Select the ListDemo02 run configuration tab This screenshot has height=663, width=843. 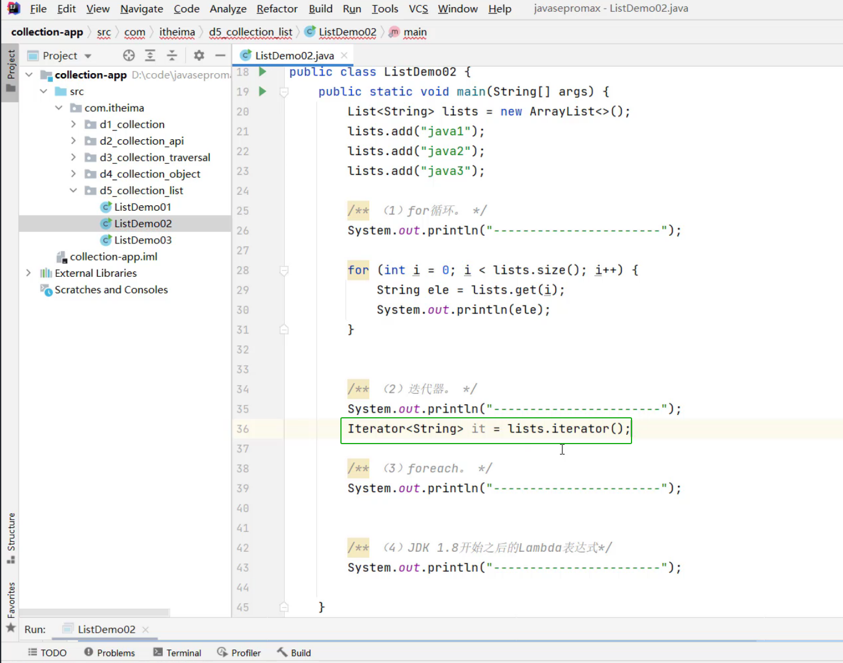coord(106,629)
